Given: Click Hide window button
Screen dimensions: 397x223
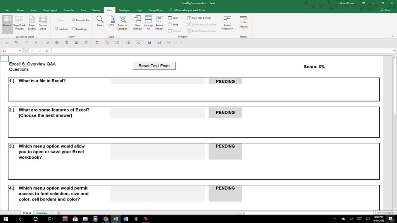Looking at the screenshot, I should coord(173,24).
